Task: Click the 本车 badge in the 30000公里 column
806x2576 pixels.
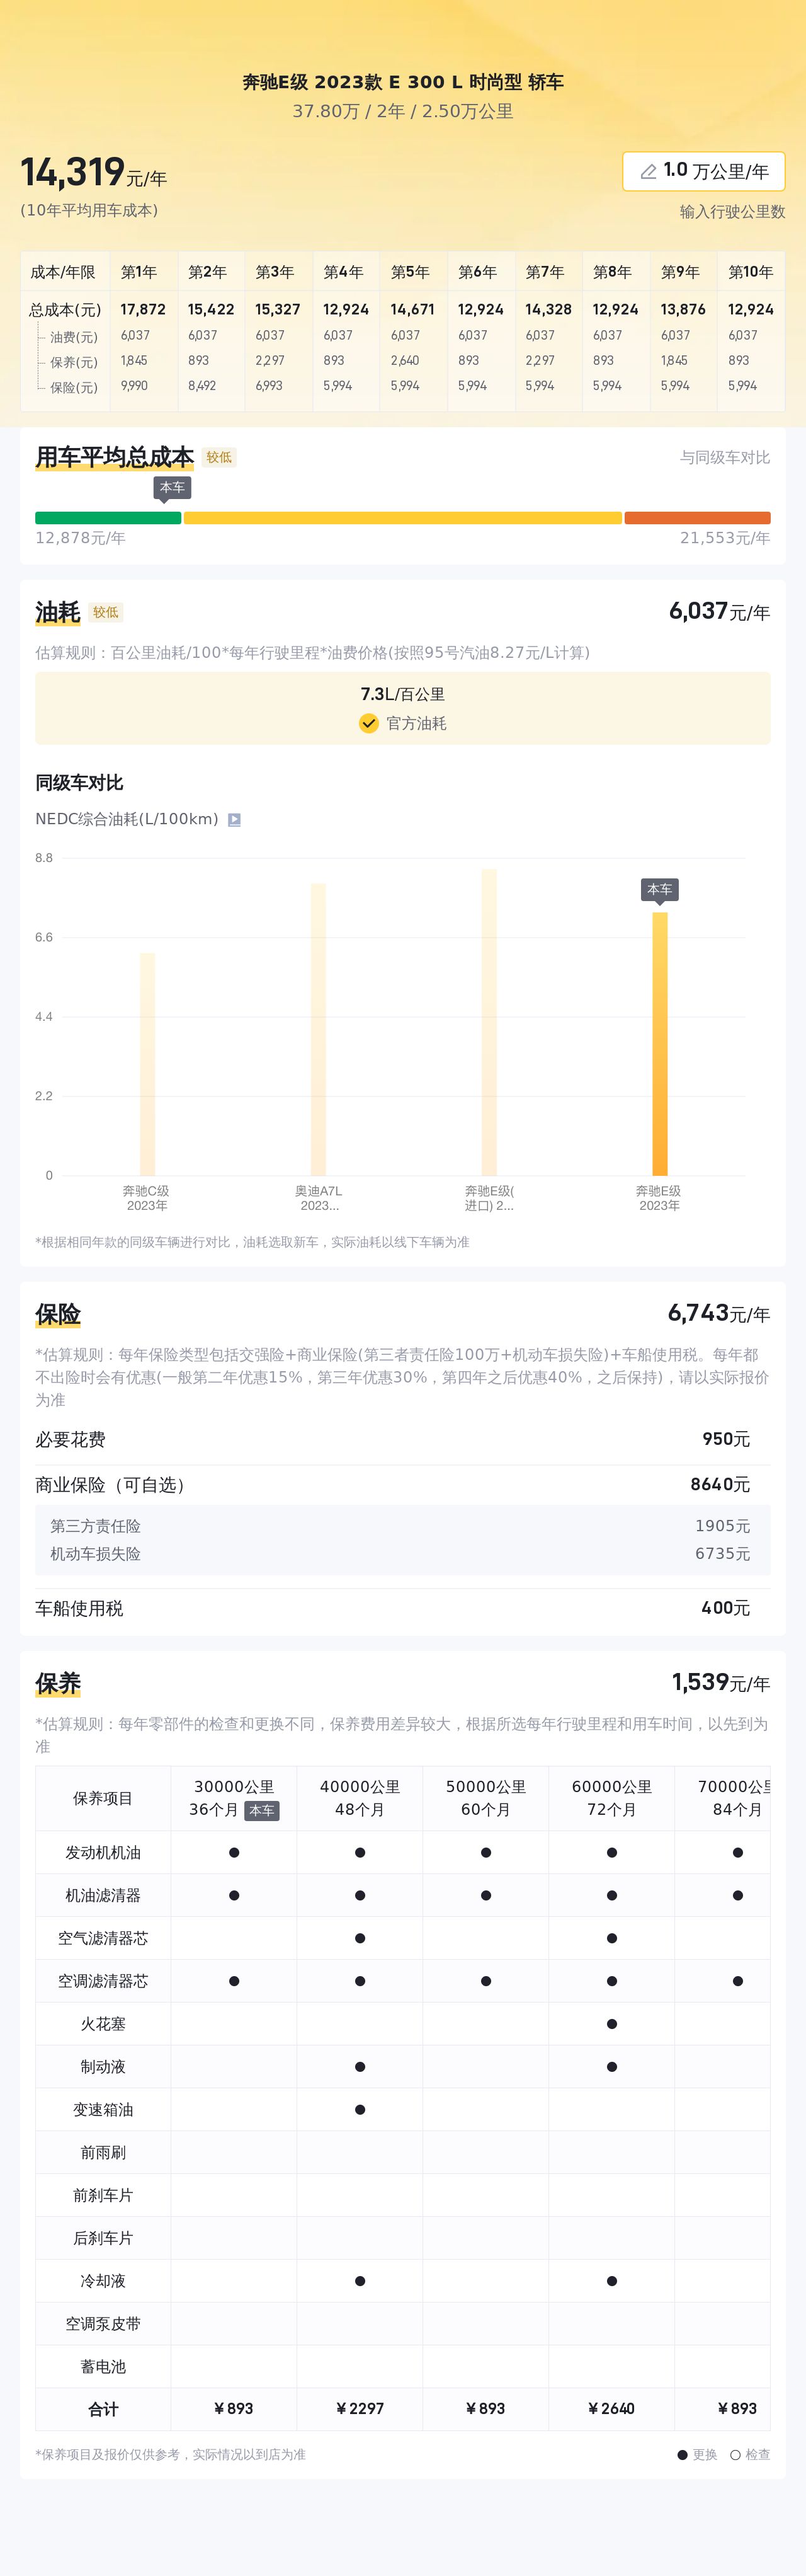Action: point(262,1810)
